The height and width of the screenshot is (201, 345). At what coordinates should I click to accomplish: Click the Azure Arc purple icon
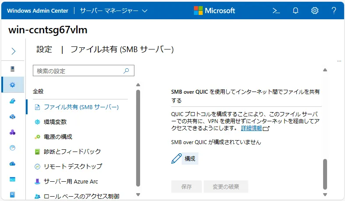pos(37,181)
